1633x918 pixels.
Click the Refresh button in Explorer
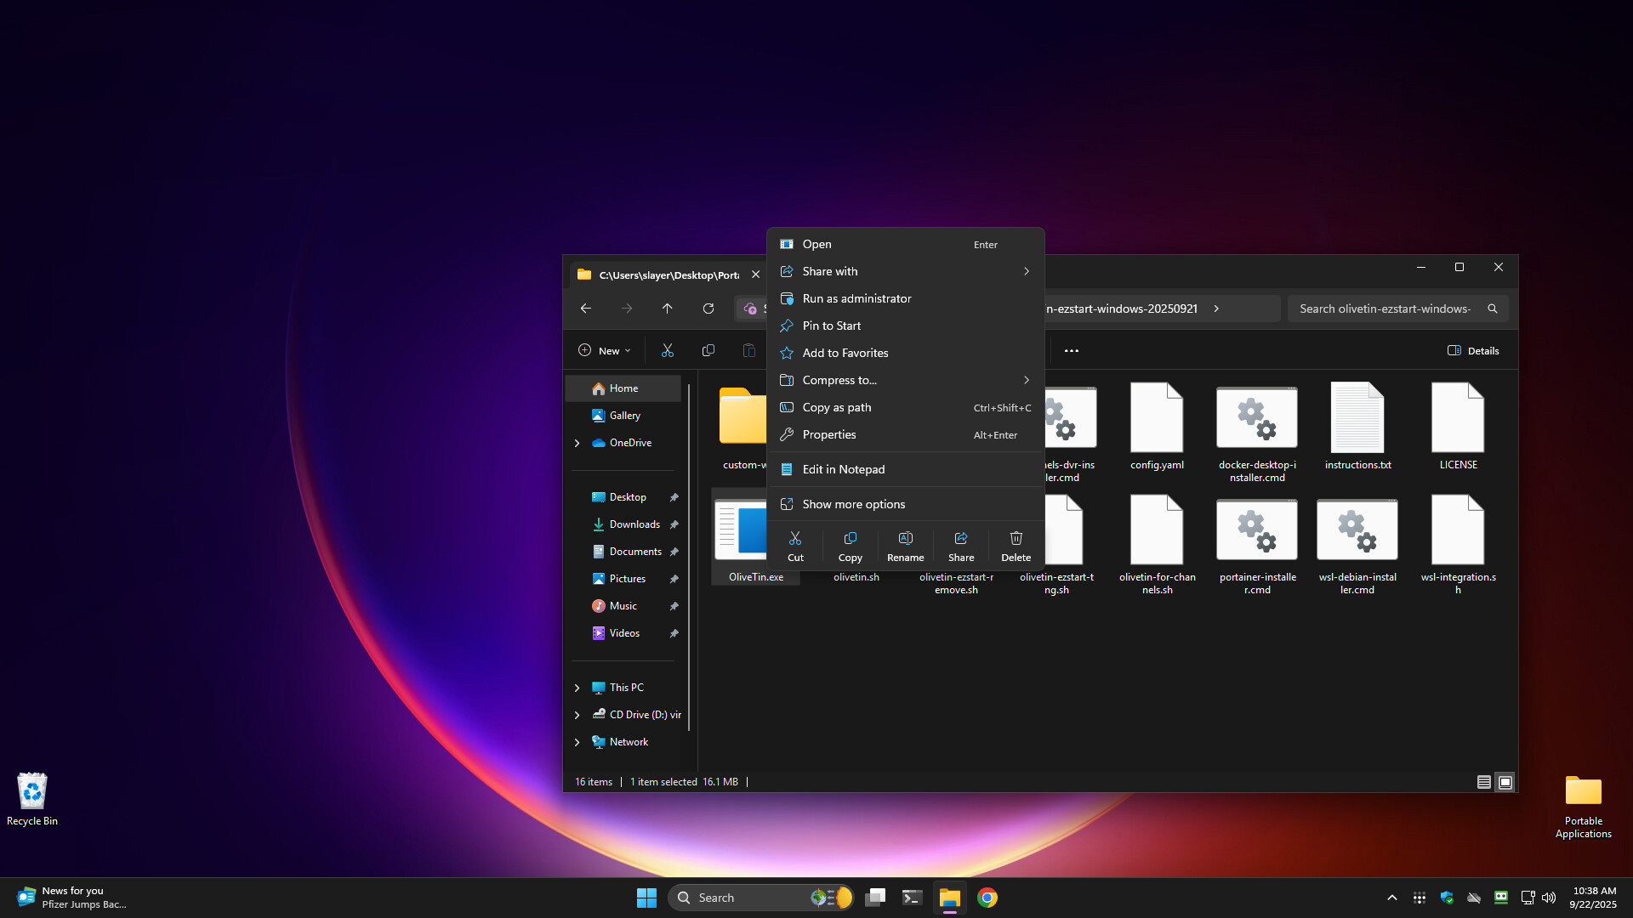[x=708, y=309]
